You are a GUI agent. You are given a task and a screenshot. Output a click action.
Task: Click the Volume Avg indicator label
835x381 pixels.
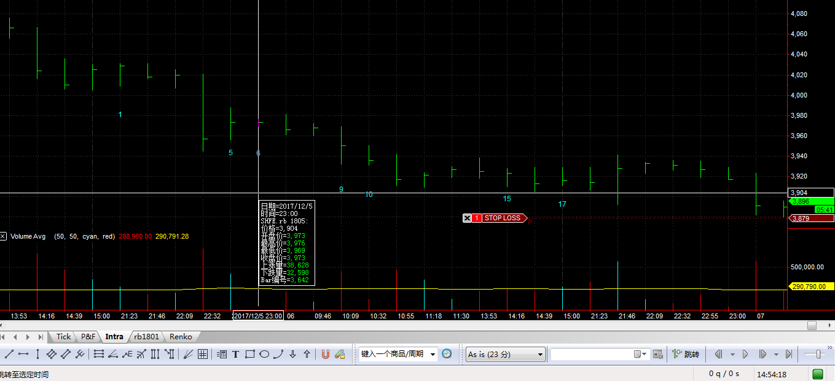click(x=28, y=236)
